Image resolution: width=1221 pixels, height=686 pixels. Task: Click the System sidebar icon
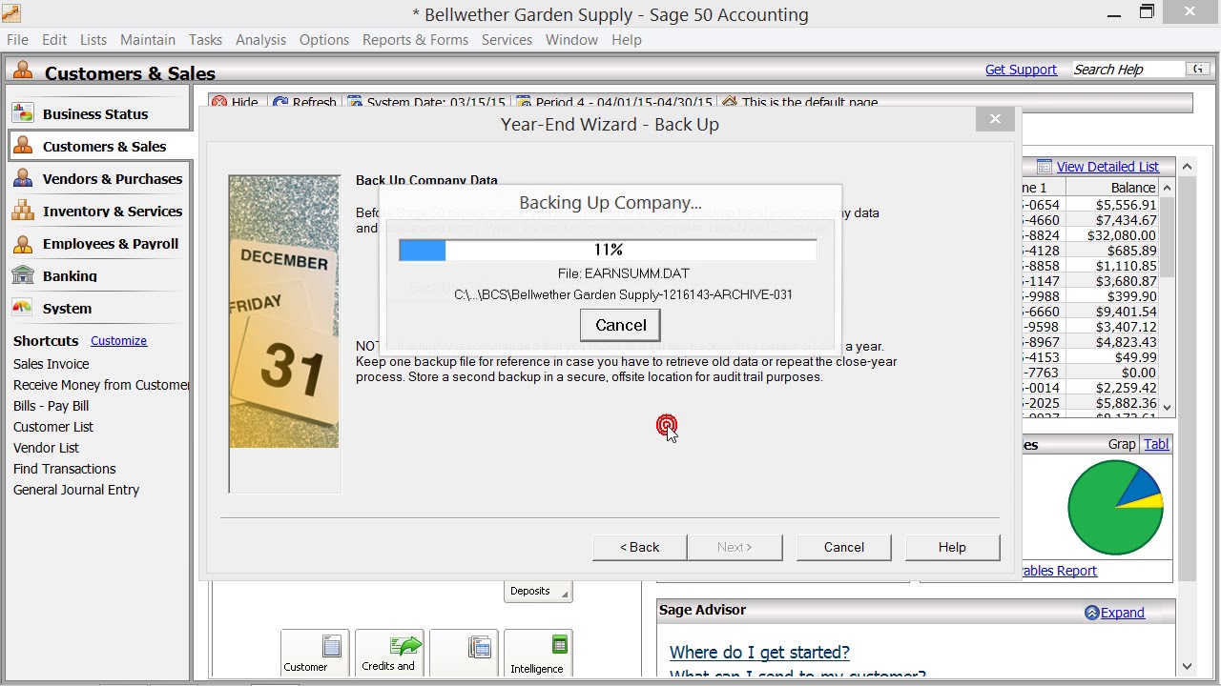click(23, 308)
